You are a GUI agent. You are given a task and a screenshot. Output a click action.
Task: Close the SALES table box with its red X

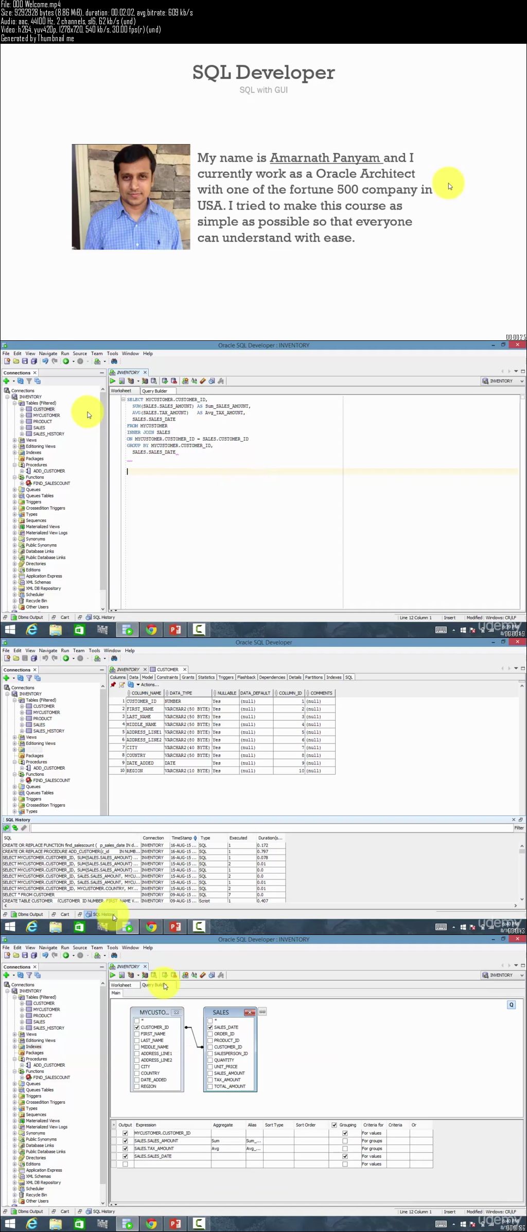pos(250,1012)
